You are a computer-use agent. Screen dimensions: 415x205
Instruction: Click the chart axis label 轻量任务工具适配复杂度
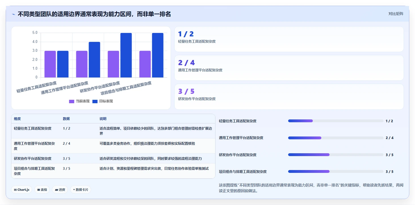37,87
